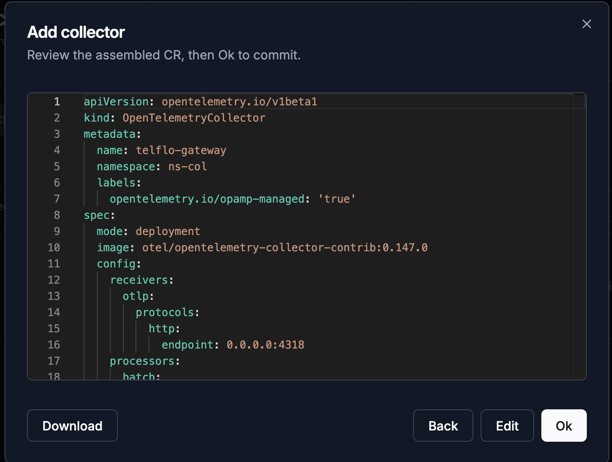Click line number 11 in gutter
612x462 pixels.
(x=54, y=264)
